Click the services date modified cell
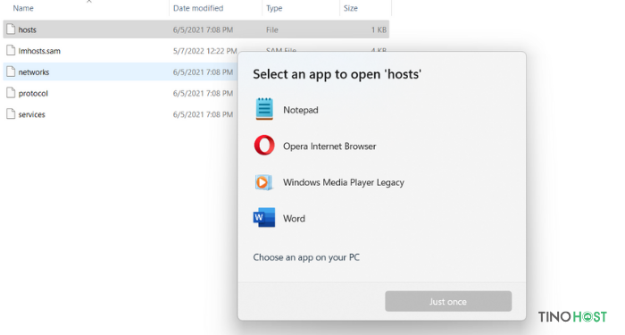 pos(203,114)
